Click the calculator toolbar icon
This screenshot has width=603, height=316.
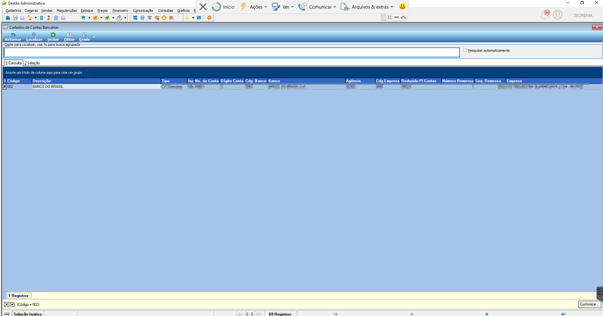(142, 18)
